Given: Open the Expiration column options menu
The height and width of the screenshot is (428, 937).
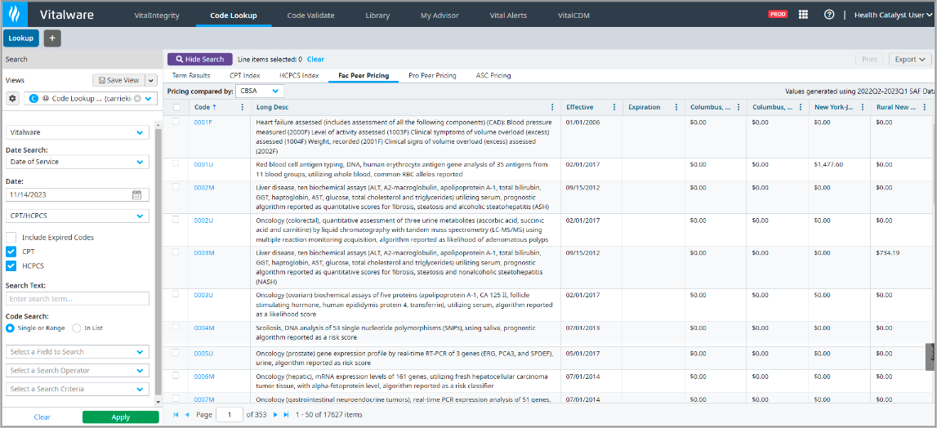Looking at the screenshot, I should coord(676,108).
